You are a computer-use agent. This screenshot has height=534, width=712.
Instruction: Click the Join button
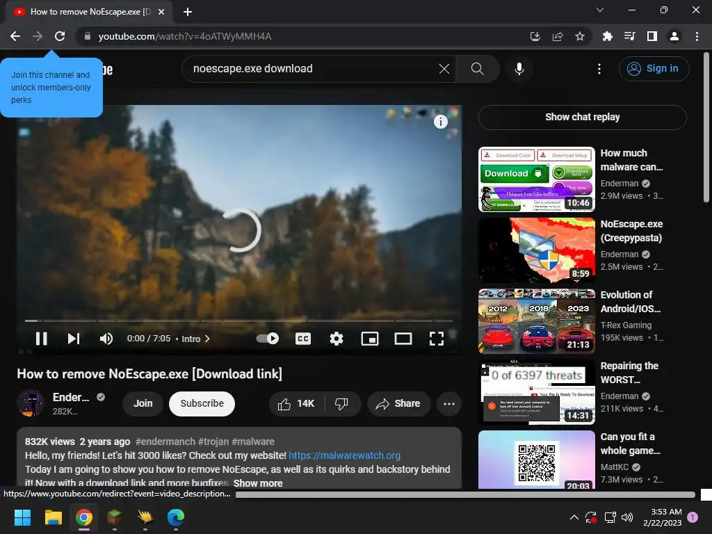(143, 404)
